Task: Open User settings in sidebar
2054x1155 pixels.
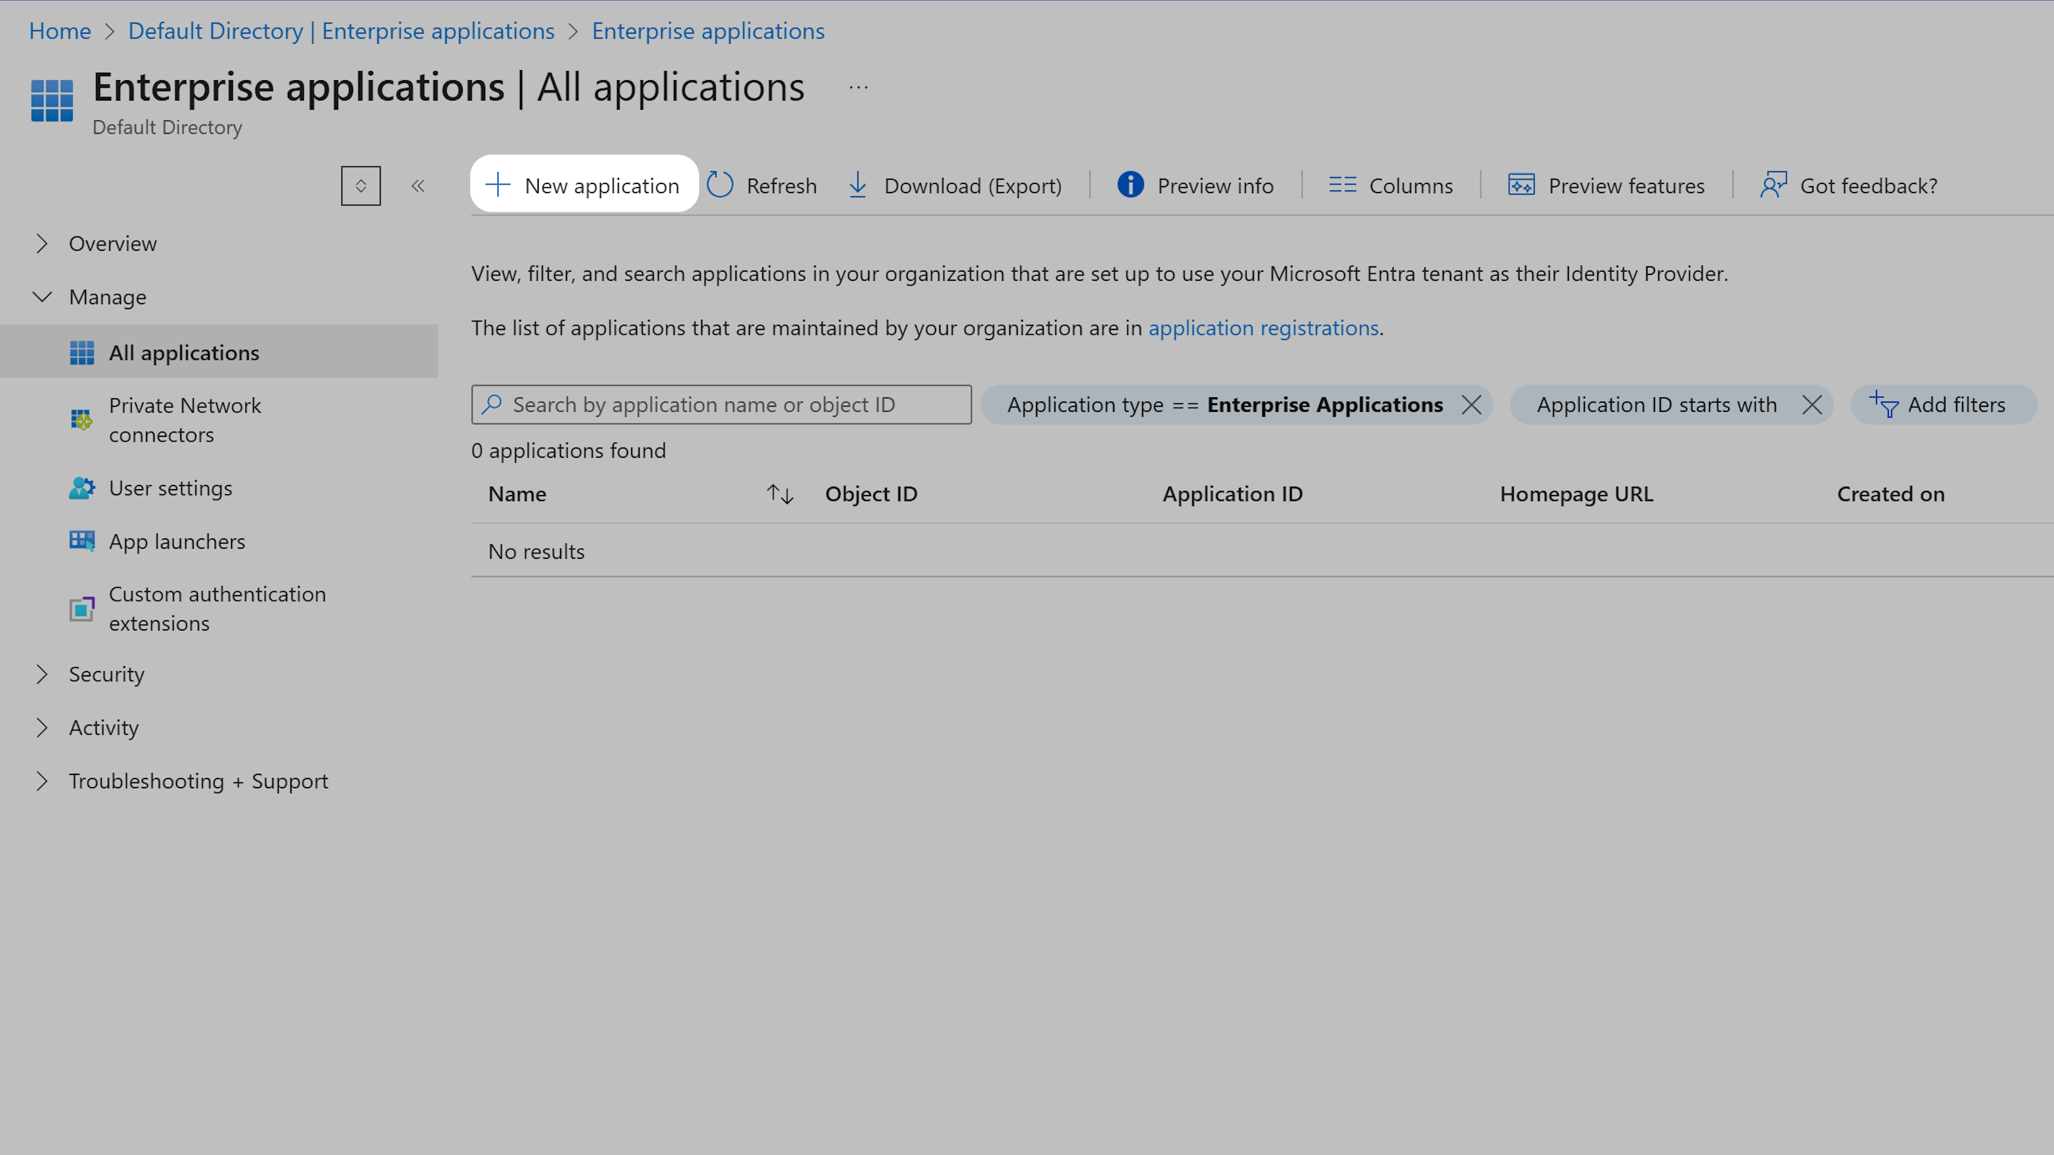Action: point(219,488)
